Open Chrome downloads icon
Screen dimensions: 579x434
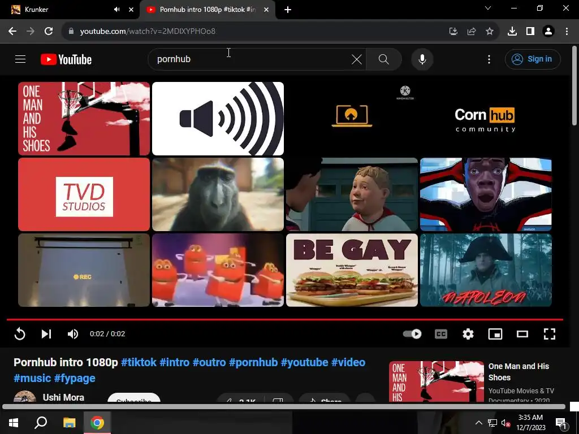[x=512, y=31]
